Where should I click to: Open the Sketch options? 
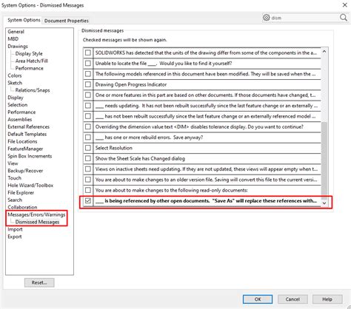point(15,83)
